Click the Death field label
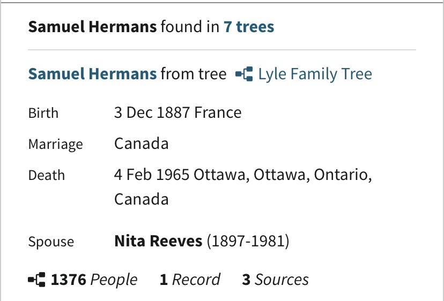This screenshot has width=444, height=301. coord(46,175)
